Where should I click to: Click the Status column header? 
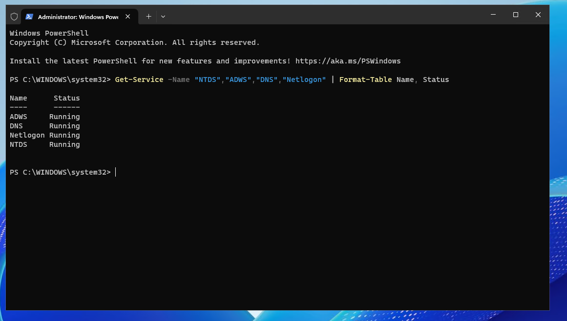tap(67, 98)
